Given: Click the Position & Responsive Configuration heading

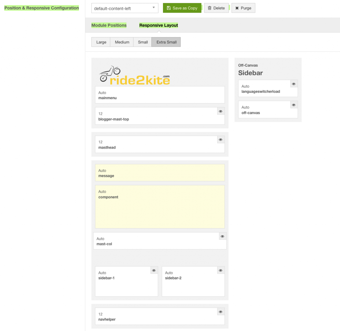Looking at the screenshot, I should 42,8.
